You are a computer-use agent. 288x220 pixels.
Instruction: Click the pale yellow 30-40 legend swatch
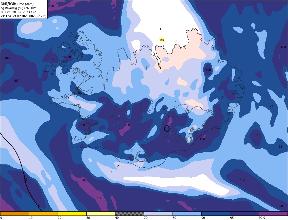(101, 214)
